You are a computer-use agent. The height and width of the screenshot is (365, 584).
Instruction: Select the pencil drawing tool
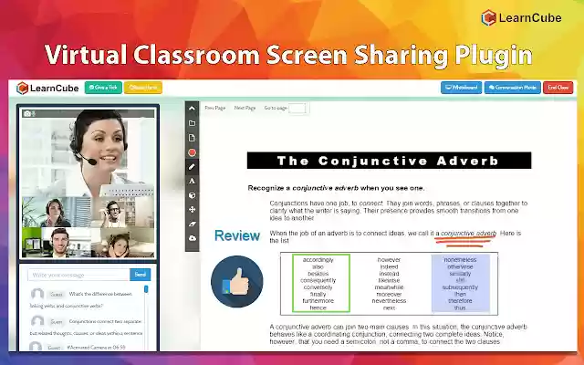[192, 167]
